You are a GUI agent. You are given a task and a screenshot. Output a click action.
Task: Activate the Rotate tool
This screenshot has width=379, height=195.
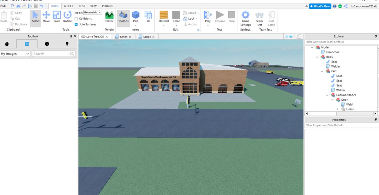click(67, 17)
